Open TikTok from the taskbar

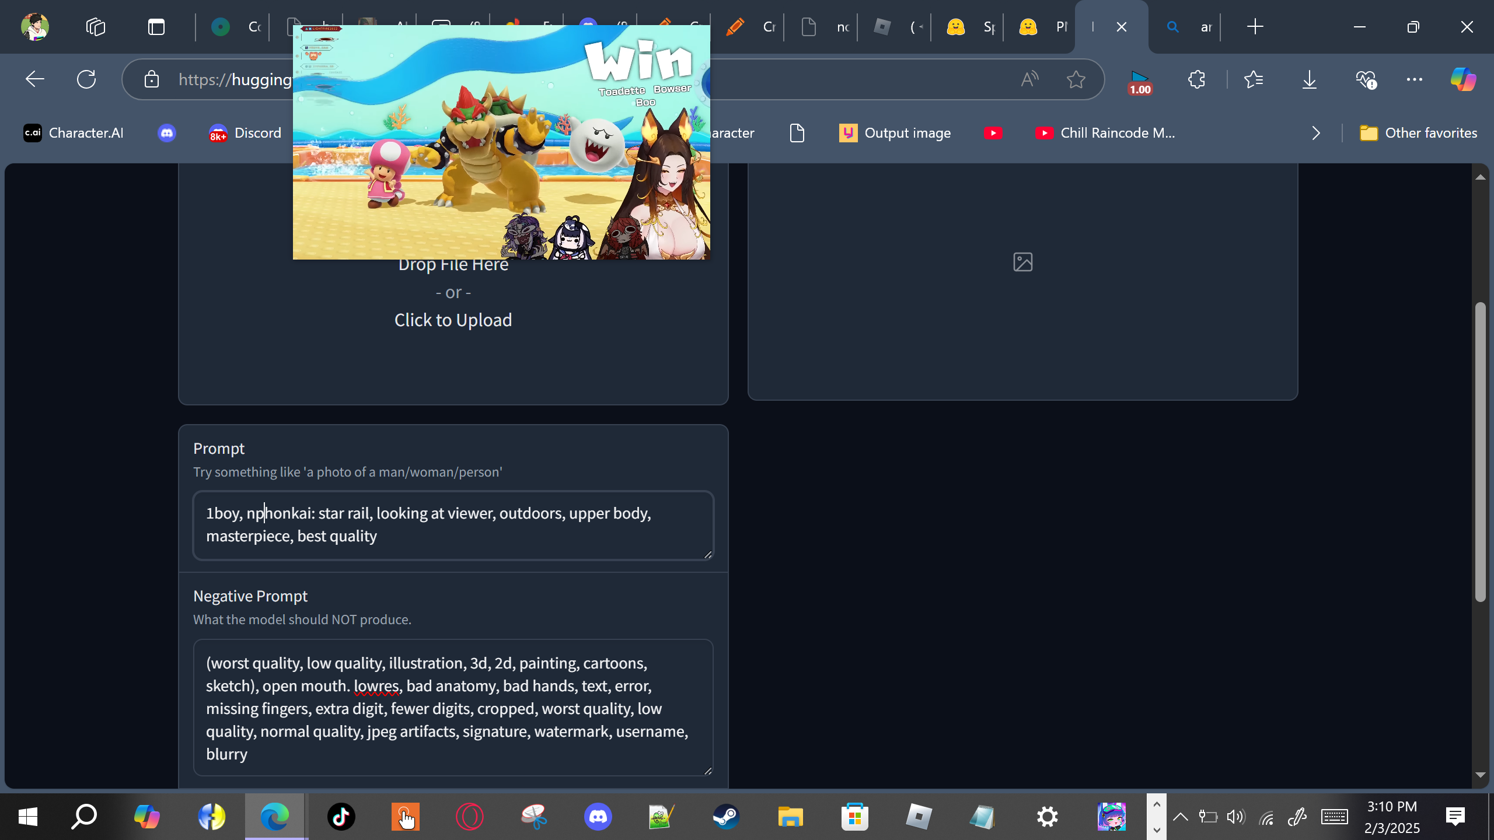click(341, 817)
